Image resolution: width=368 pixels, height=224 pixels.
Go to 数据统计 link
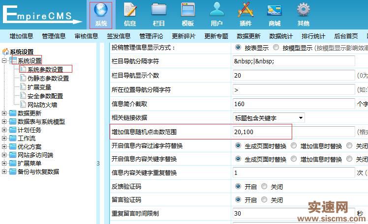281,36
